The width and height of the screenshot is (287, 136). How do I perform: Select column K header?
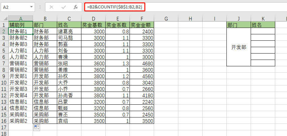(x=263, y=19)
